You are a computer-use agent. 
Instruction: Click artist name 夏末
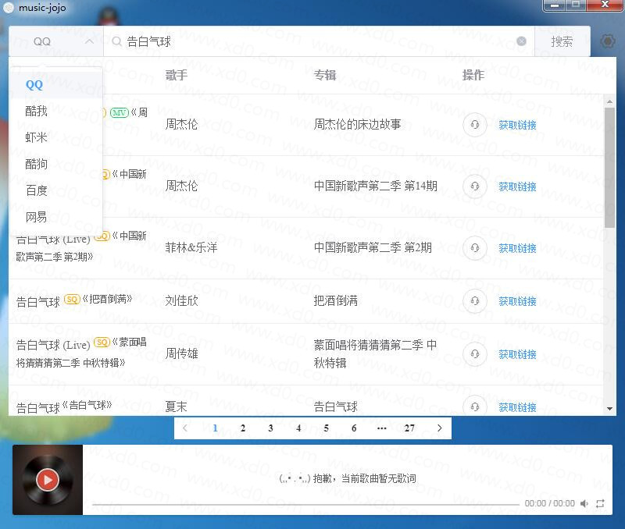tap(177, 407)
